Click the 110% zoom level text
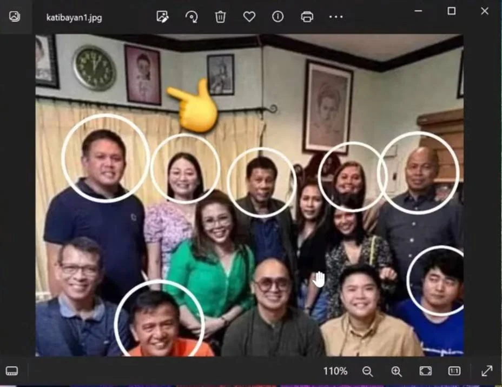The width and height of the screenshot is (502, 387). click(x=335, y=371)
